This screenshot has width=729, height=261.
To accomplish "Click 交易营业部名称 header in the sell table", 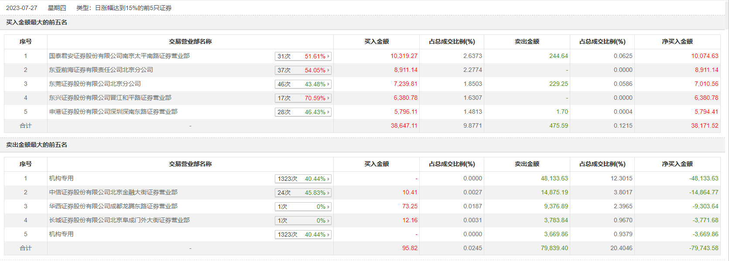I will (190, 164).
